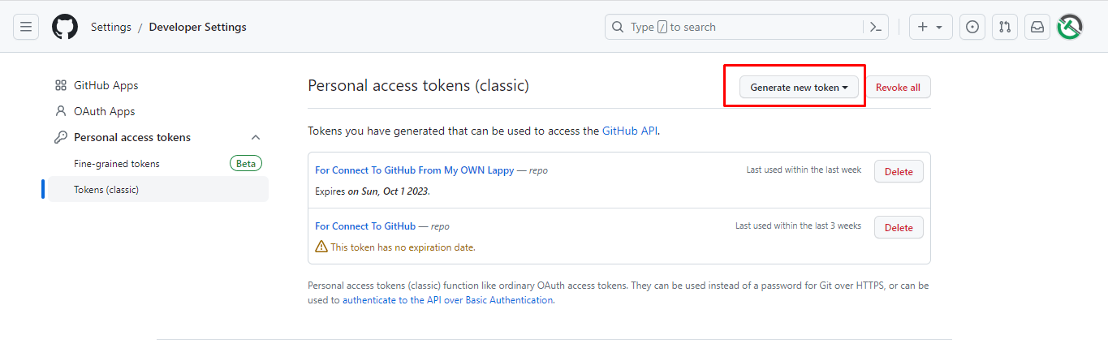Collapse the Personal access tokens section chevron
This screenshot has width=1108, height=361.
[256, 137]
